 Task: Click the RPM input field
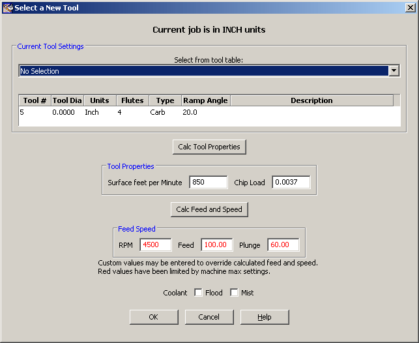coord(155,245)
